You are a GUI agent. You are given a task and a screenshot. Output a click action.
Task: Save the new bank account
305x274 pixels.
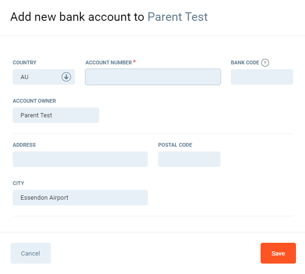coord(278,253)
